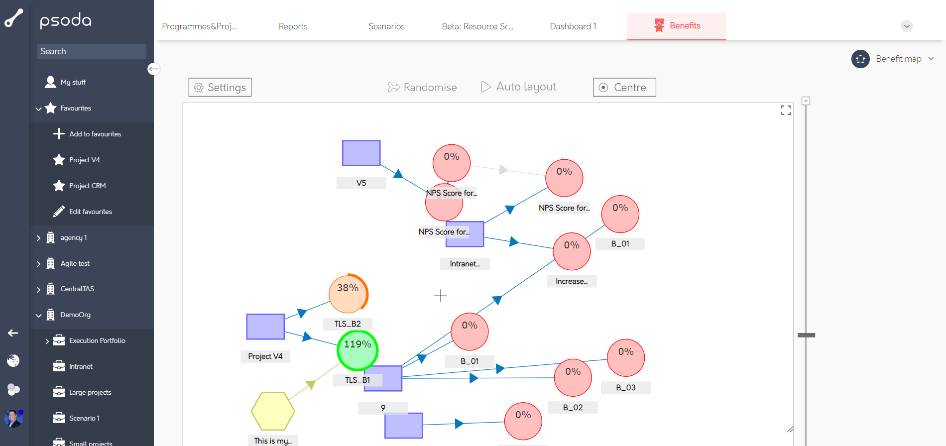Open the tab overflow dropdown arrow
946x446 pixels.
click(907, 26)
